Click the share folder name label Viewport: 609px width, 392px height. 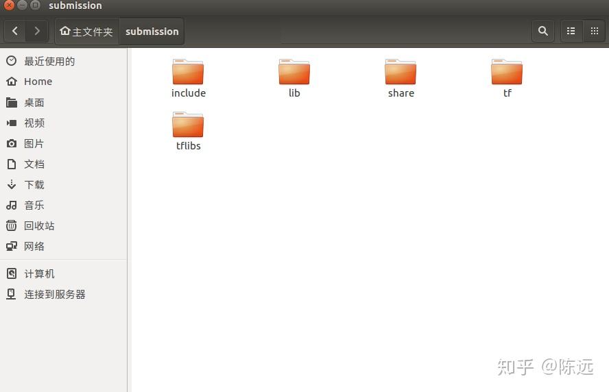click(x=401, y=93)
